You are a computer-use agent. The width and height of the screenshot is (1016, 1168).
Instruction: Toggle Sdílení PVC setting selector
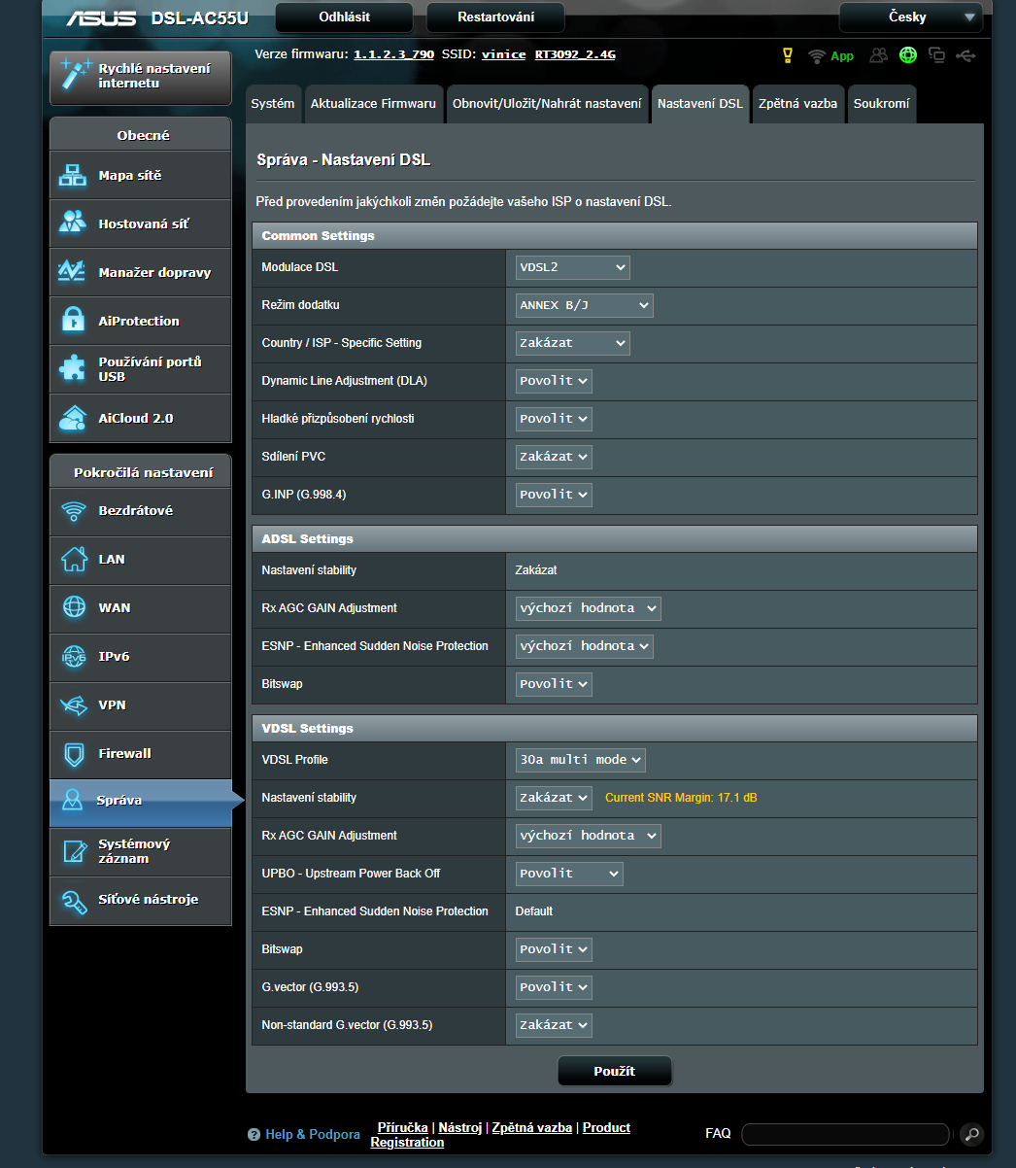pos(554,457)
